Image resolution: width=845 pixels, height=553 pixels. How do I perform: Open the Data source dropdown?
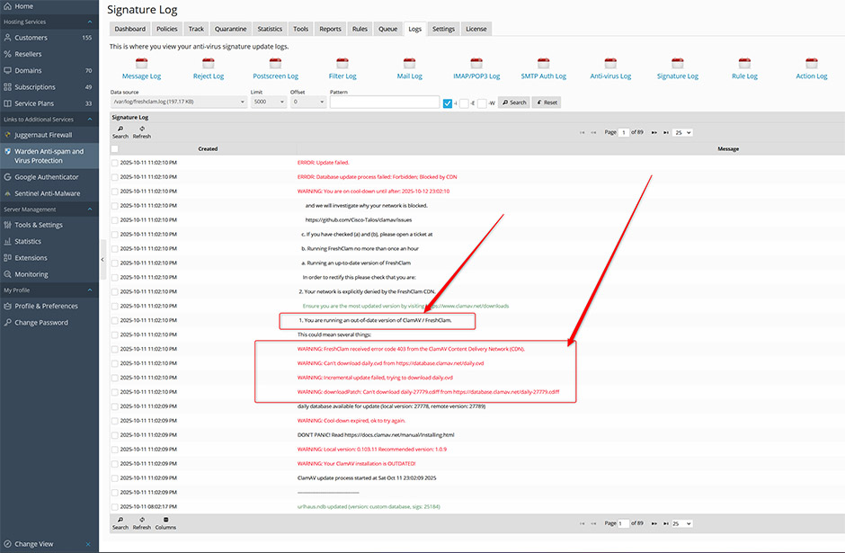click(178, 103)
